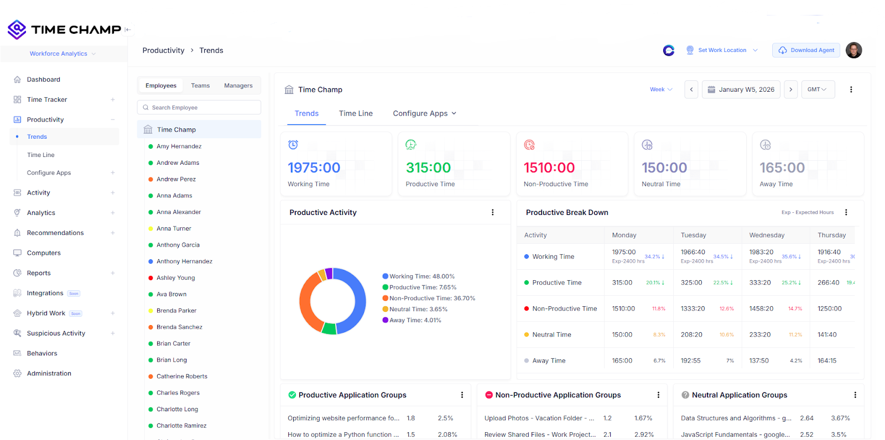
Task: Click the Time Tracker sidebar icon
Action: 17,99
